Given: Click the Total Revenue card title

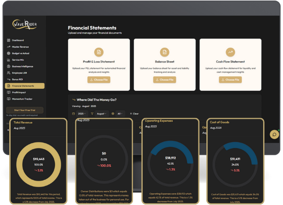Looking at the screenshot, I should click(x=23, y=123).
